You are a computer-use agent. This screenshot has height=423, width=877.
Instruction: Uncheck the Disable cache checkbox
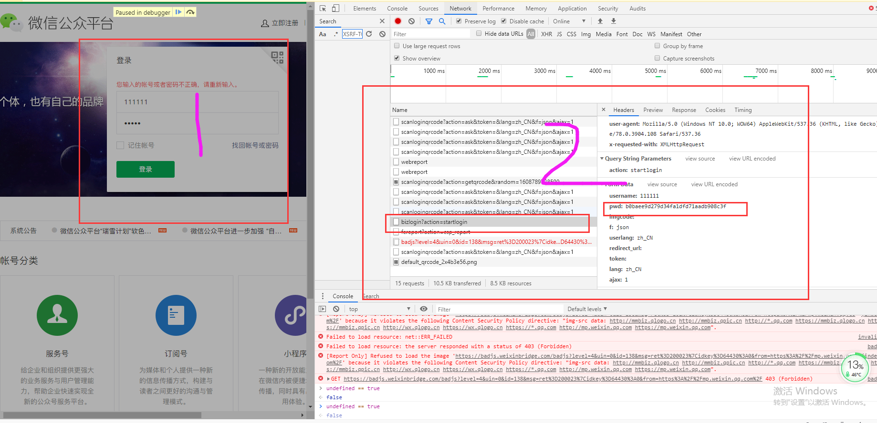coord(503,21)
